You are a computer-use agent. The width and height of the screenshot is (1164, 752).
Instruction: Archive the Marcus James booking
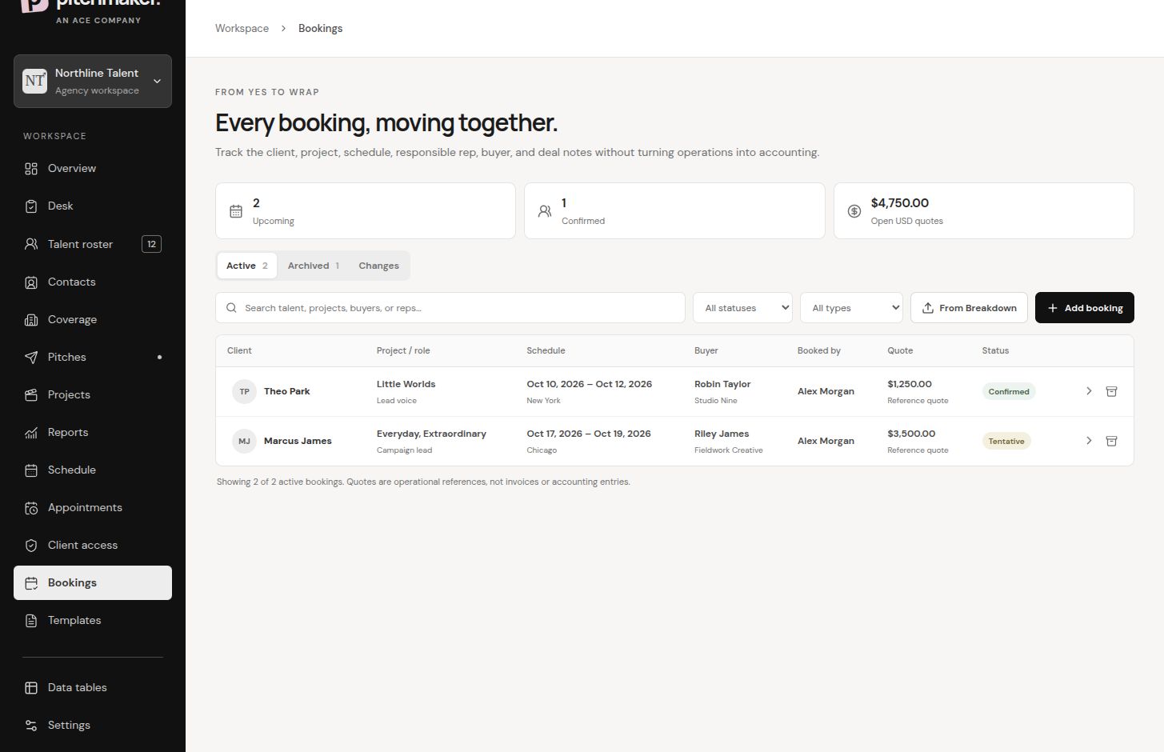point(1111,441)
